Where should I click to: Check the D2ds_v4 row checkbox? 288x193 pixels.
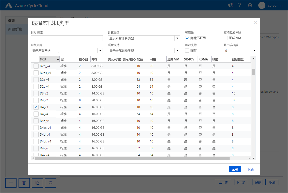36,73
